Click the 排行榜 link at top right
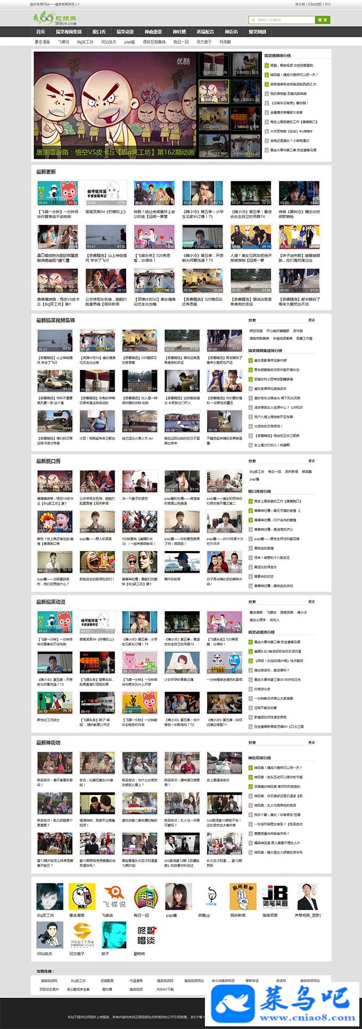The height and width of the screenshot is (1029, 362). [300, 4]
